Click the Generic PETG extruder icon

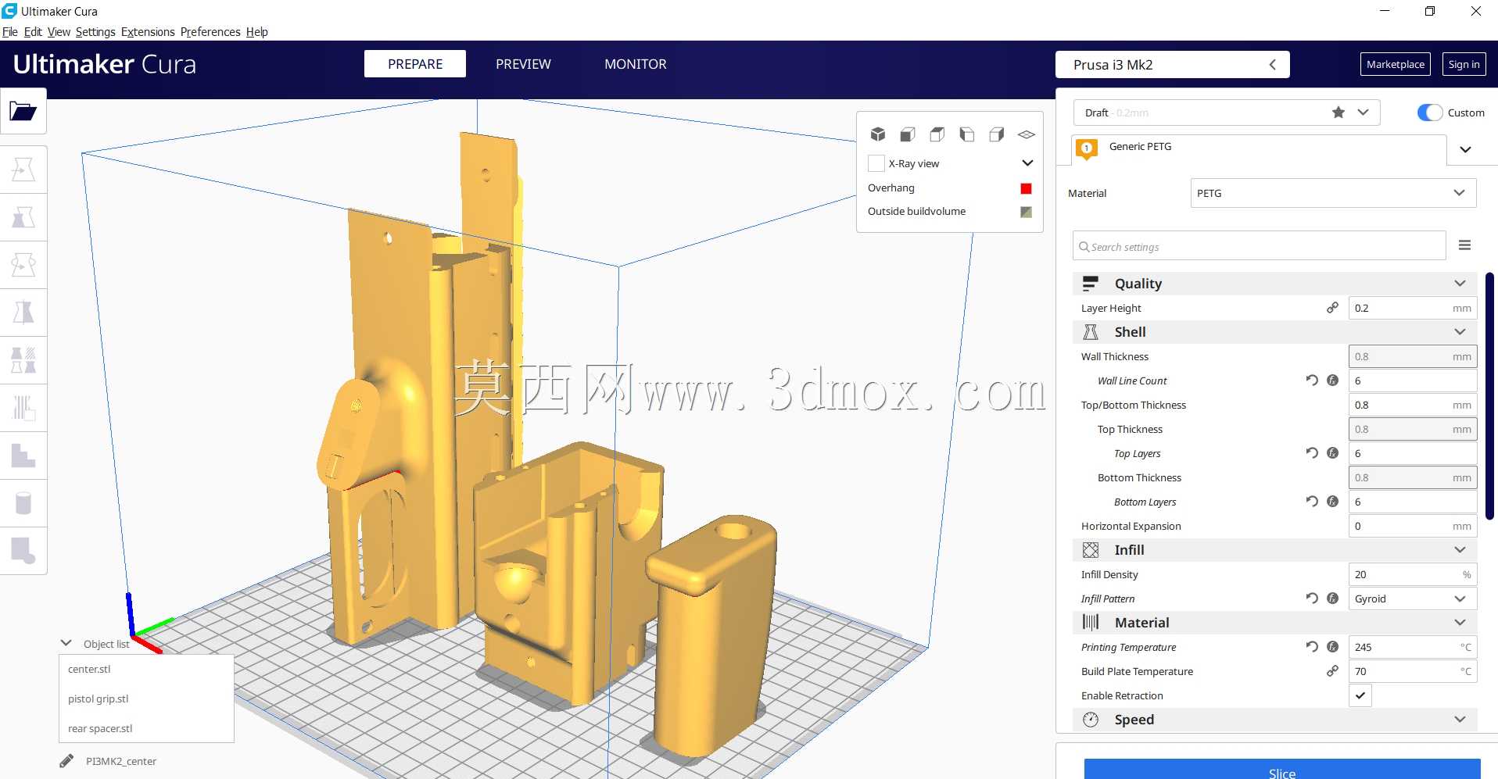tap(1087, 148)
